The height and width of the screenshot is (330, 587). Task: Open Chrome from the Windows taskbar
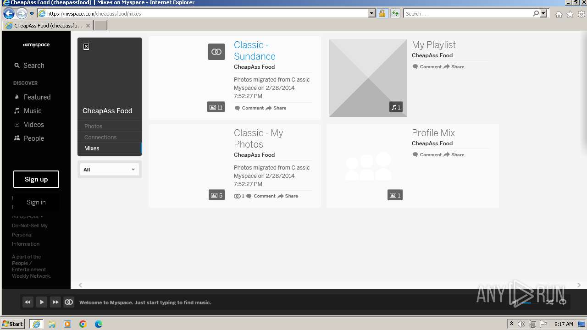83,324
